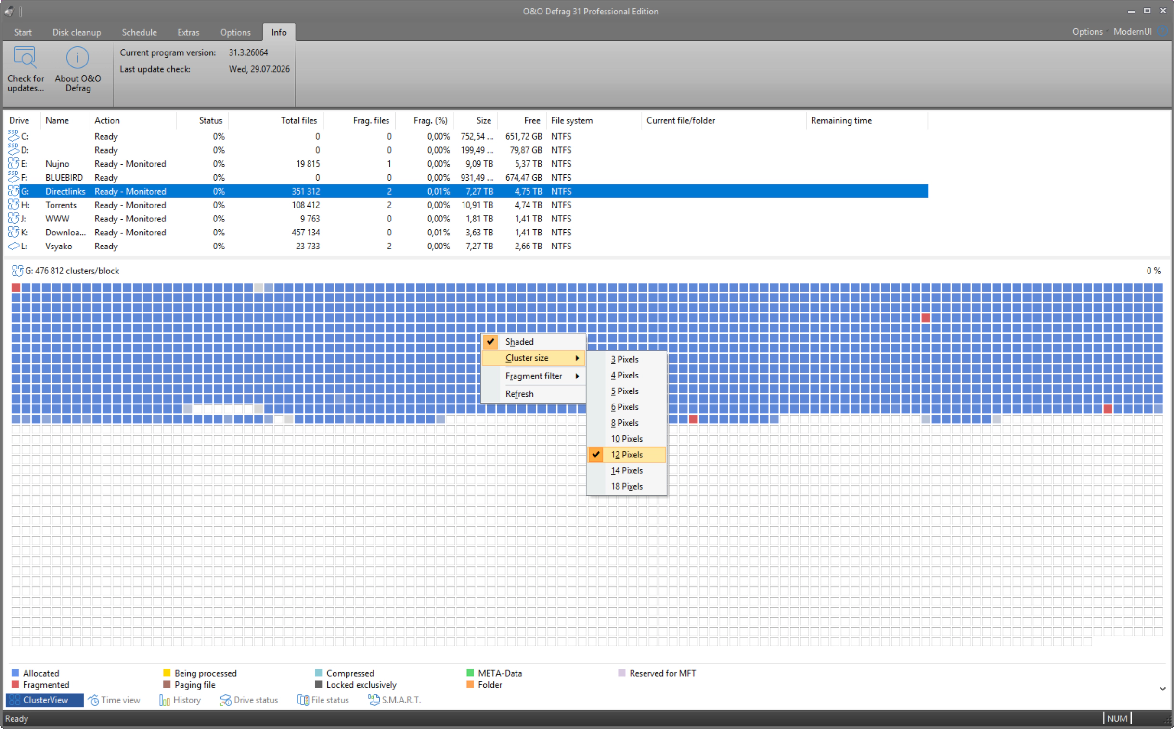Click the SSD drive icon for F: BLUEBIRD
The width and height of the screenshot is (1174, 729).
tap(13, 177)
